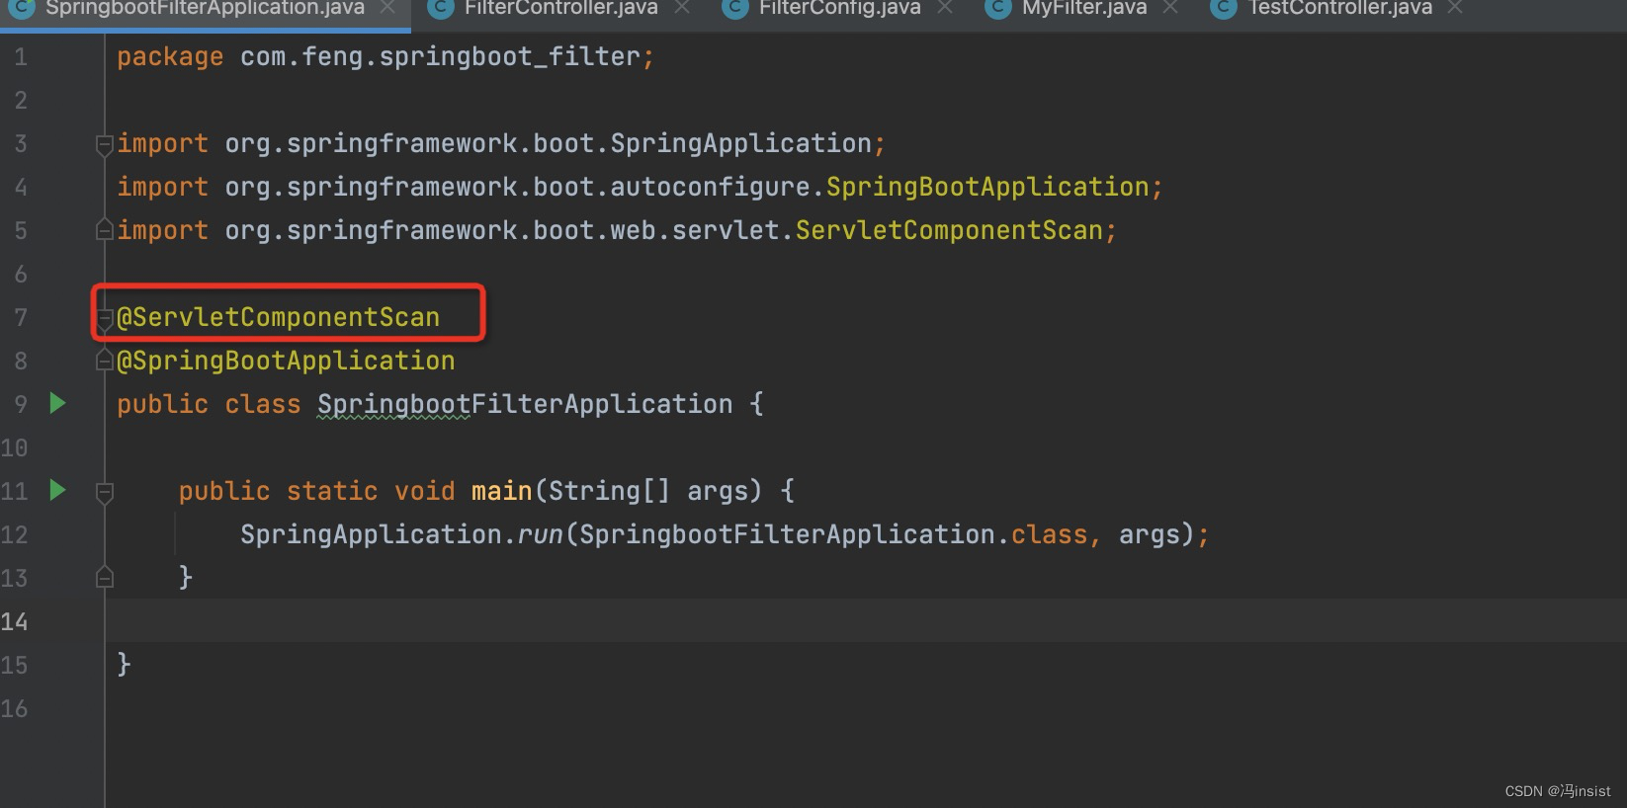1627x808 pixels.
Task: Click the String[] args parameter
Action: [x=655, y=491]
